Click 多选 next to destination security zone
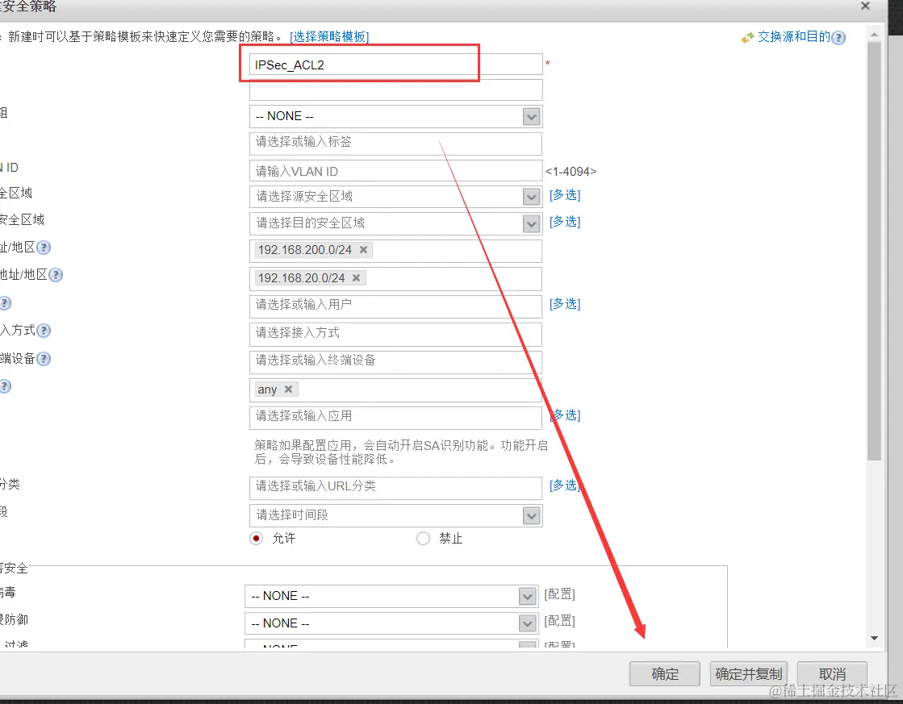903x704 pixels. [565, 222]
